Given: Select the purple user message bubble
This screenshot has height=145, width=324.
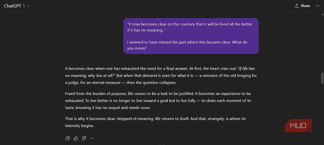Looking at the screenshot, I should point(191,36).
